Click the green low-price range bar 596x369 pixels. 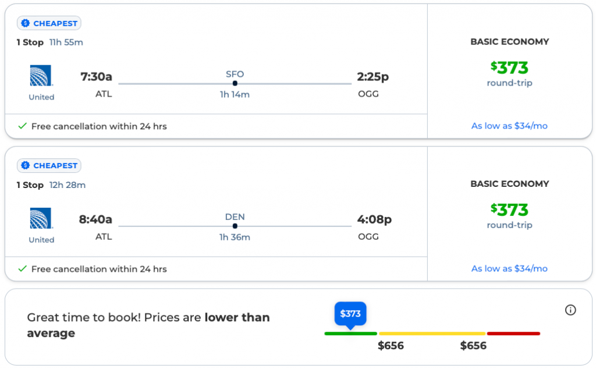[x=350, y=333]
